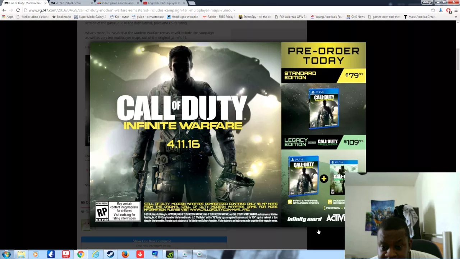Launch Windows Media Player from the taskbar
460x259 pixels.
(x=35, y=254)
